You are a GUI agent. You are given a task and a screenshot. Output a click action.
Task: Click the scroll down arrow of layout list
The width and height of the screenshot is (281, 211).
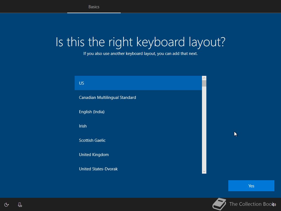[204, 171]
